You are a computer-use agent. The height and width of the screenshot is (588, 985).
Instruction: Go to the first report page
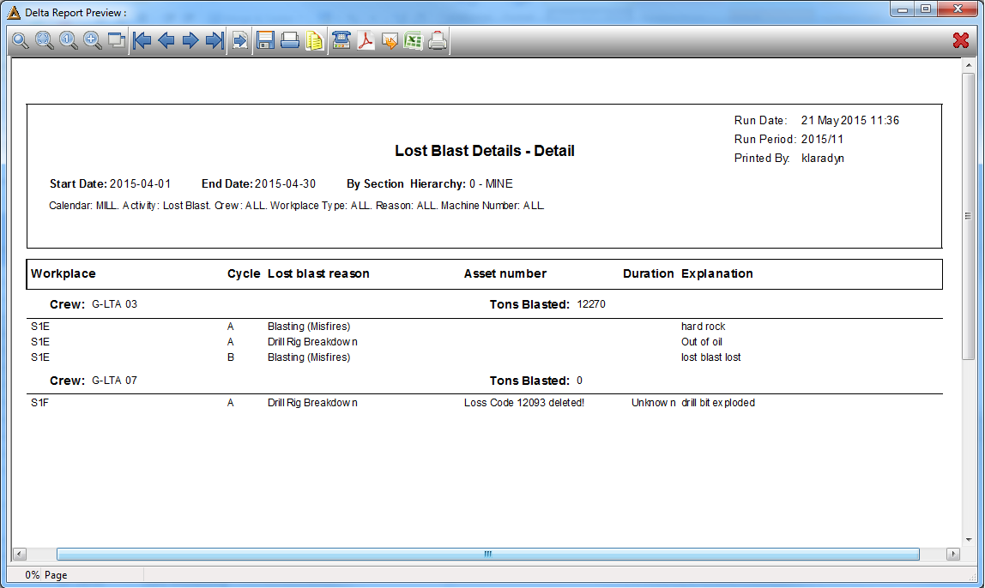click(142, 41)
